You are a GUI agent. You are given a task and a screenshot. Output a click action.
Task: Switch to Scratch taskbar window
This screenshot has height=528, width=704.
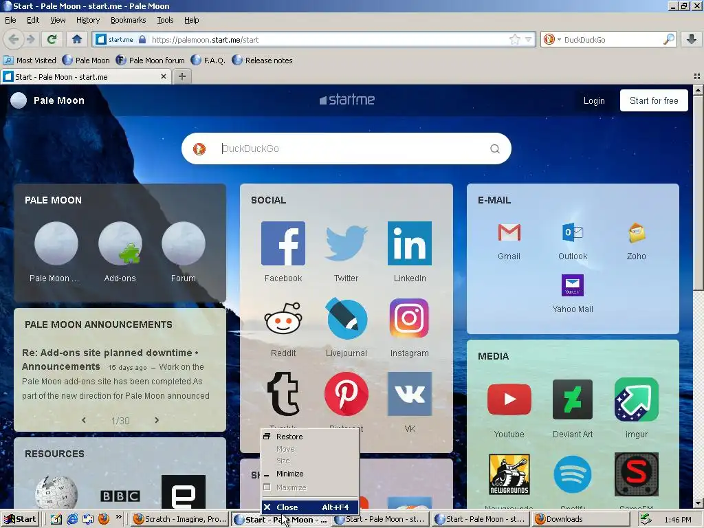point(180,519)
